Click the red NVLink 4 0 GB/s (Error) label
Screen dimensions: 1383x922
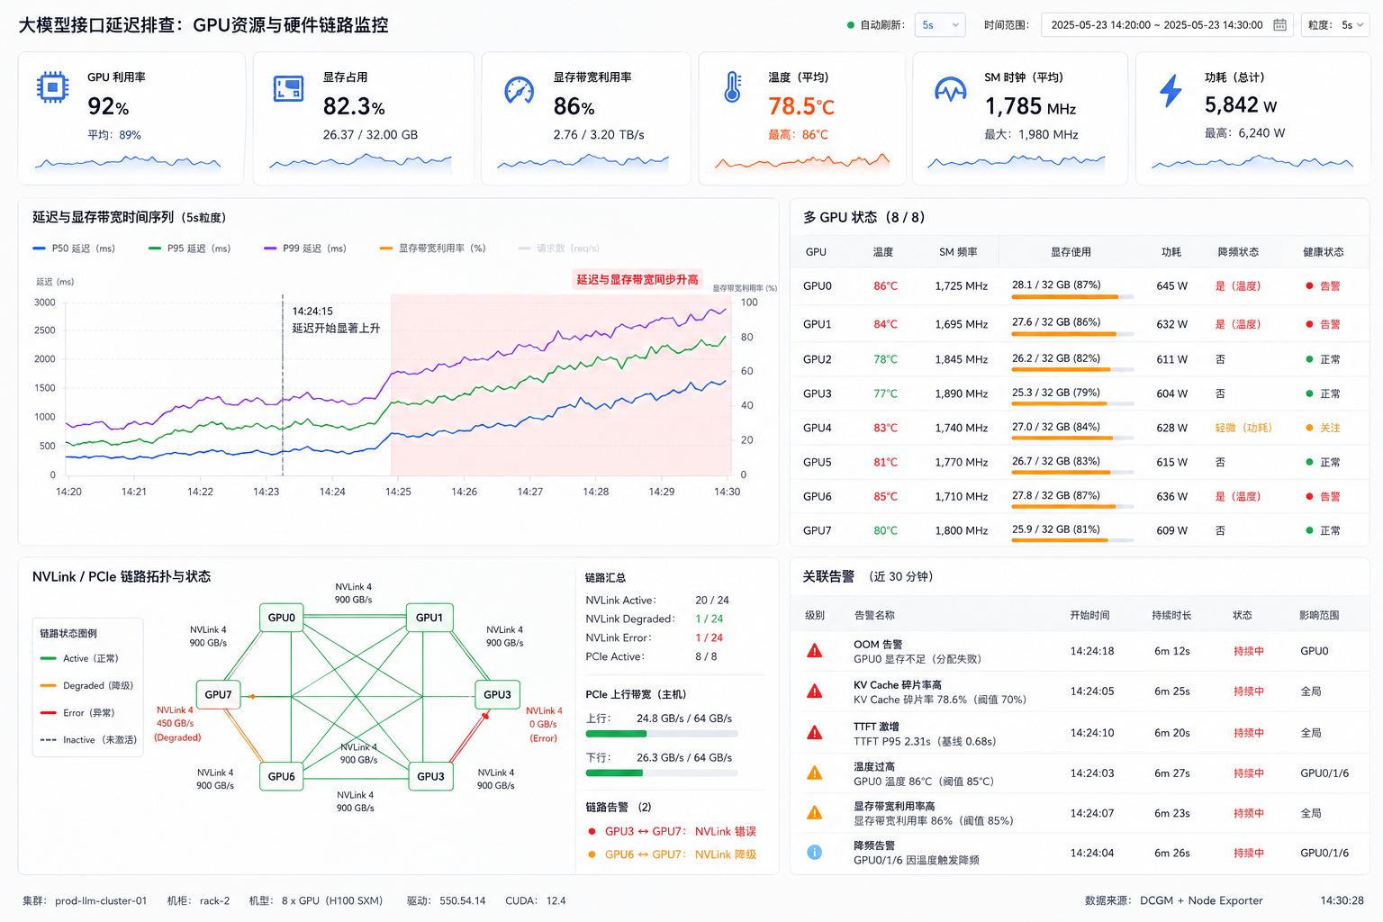coord(544,725)
